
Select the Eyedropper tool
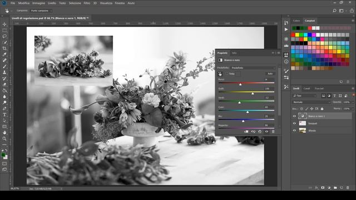(4, 54)
